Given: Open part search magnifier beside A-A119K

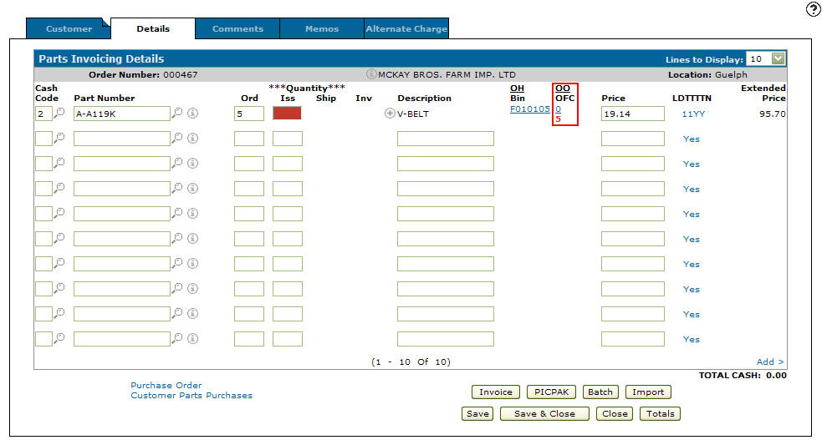Looking at the screenshot, I should click(178, 112).
